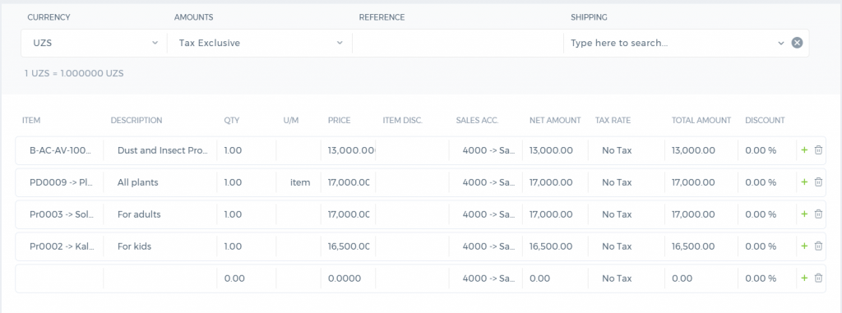This screenshot has height=313, width=842.
Task: Edit the For adults description
Action: click(160, 214)
